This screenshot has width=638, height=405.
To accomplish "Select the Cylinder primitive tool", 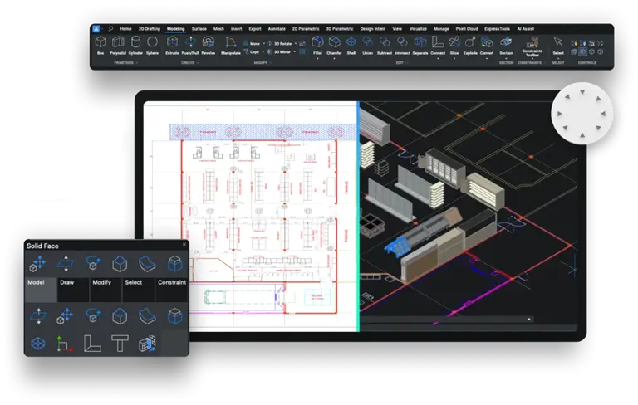I will click(x=135, y=44).
